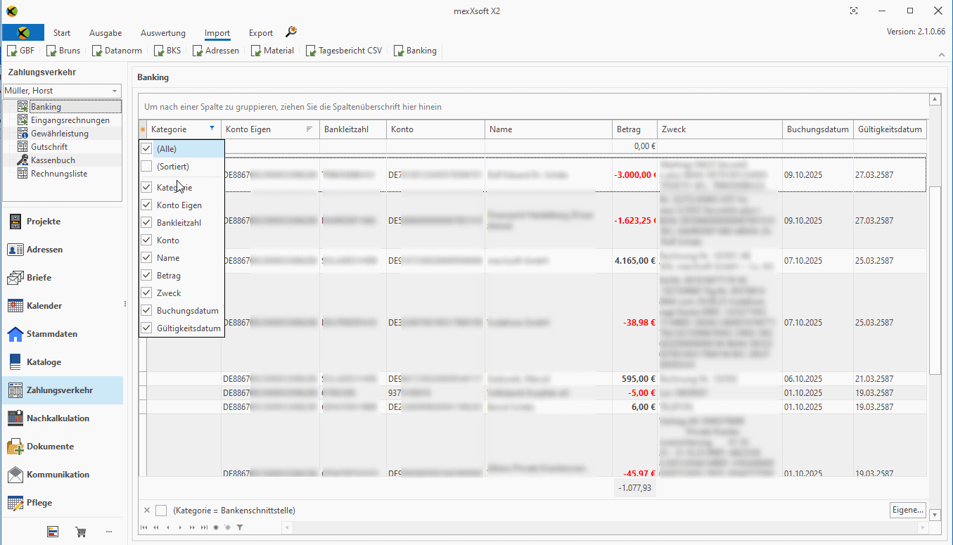Image resolution: width=953 pixels, height=545 pixels.
Task: Select the Zahlungsverkehr module
Action: (62, 390)
